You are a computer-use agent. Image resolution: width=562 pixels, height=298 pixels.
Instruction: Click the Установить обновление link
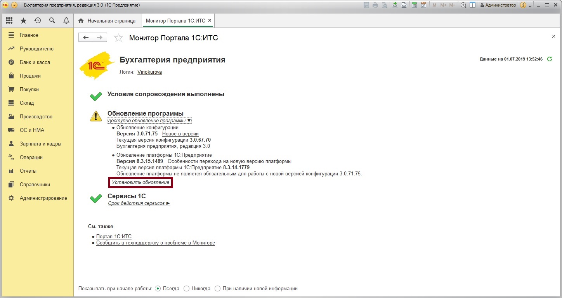click(140, 182)
